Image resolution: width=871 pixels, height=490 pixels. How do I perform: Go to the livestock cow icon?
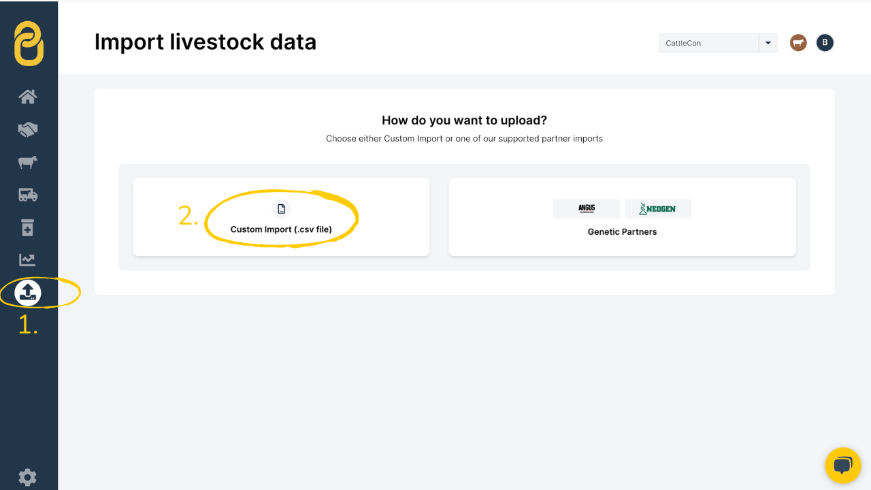pos(28,163)
